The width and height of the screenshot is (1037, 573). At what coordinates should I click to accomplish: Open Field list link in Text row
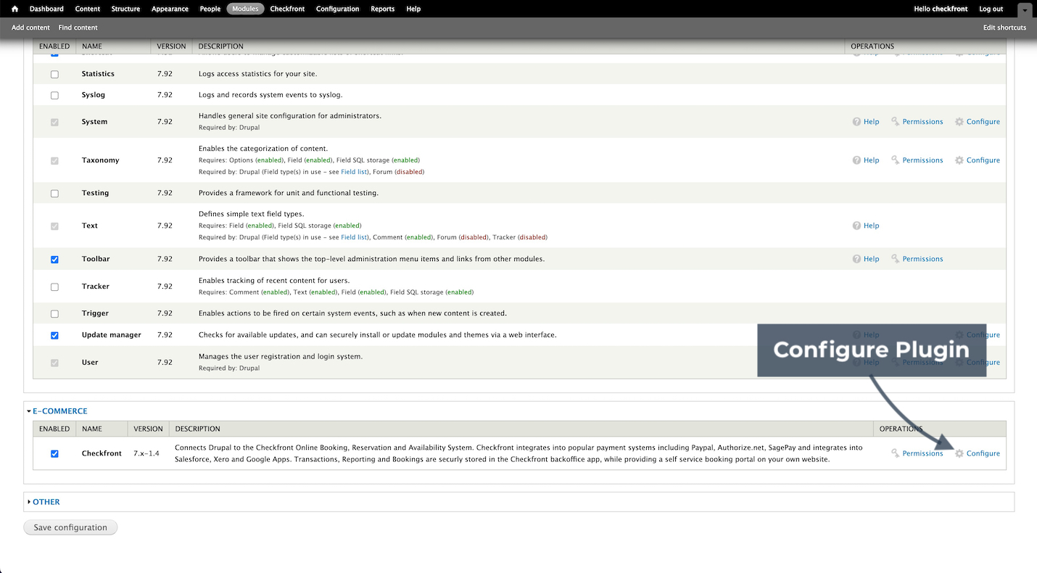click(354, 237)
